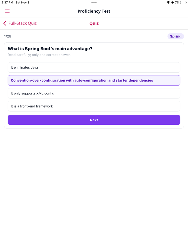
Task: Tap the Proficiency Test title
Action: [94, 11]
